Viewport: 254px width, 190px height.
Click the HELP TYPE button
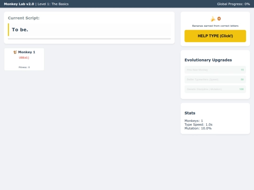coord(215,36)
